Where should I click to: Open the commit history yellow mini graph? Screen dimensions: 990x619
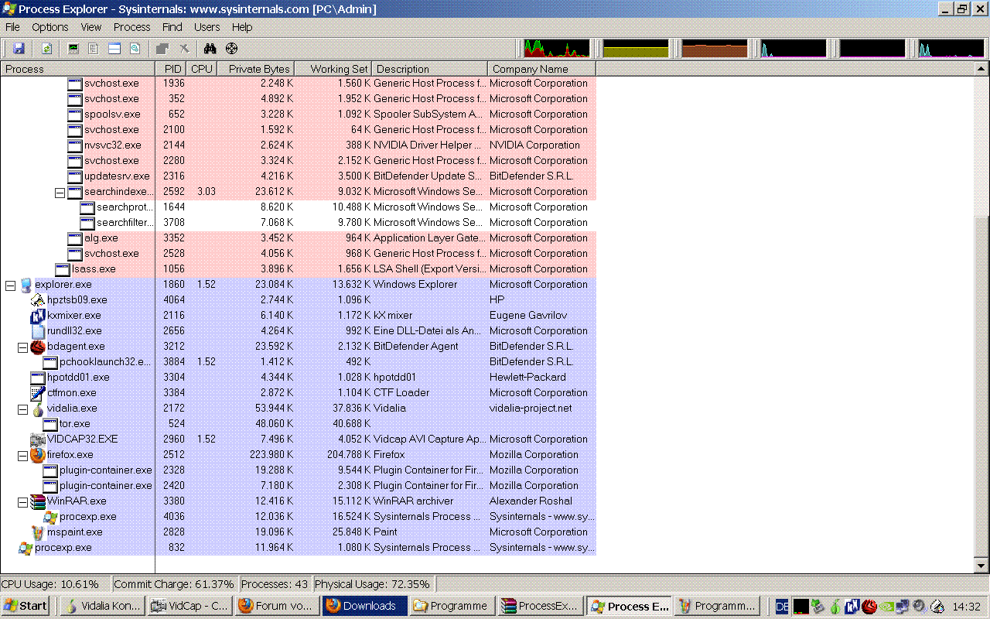pos(636,49)
